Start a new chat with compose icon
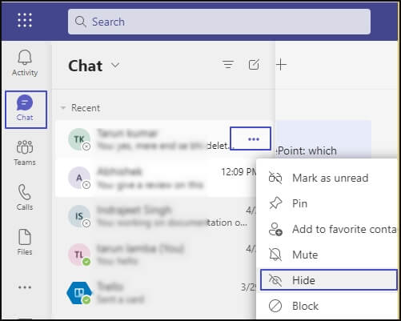Image resolution: width=401 pixels, height=321 pixels. point(254,64)
